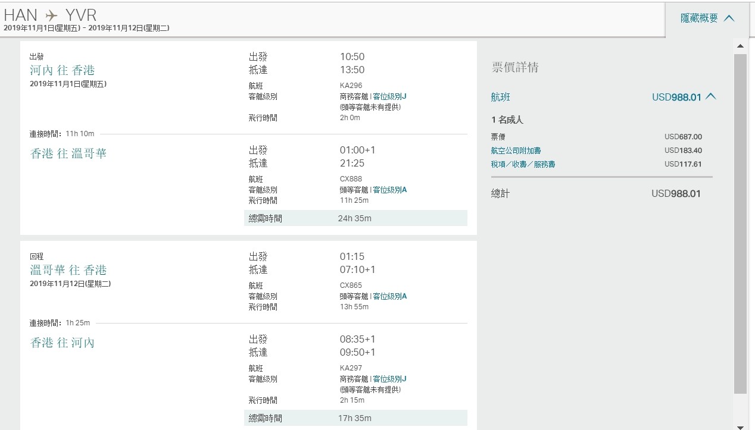
Task: Click the 票價詳情 panel heading
Action: click(x=515, y=67)
